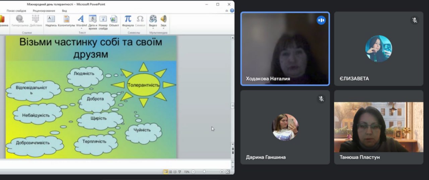Image resolution: width=429 pixels, height=180 pixels.
Task: Switch to Normal view in status bar
Action: pos(166,172)
